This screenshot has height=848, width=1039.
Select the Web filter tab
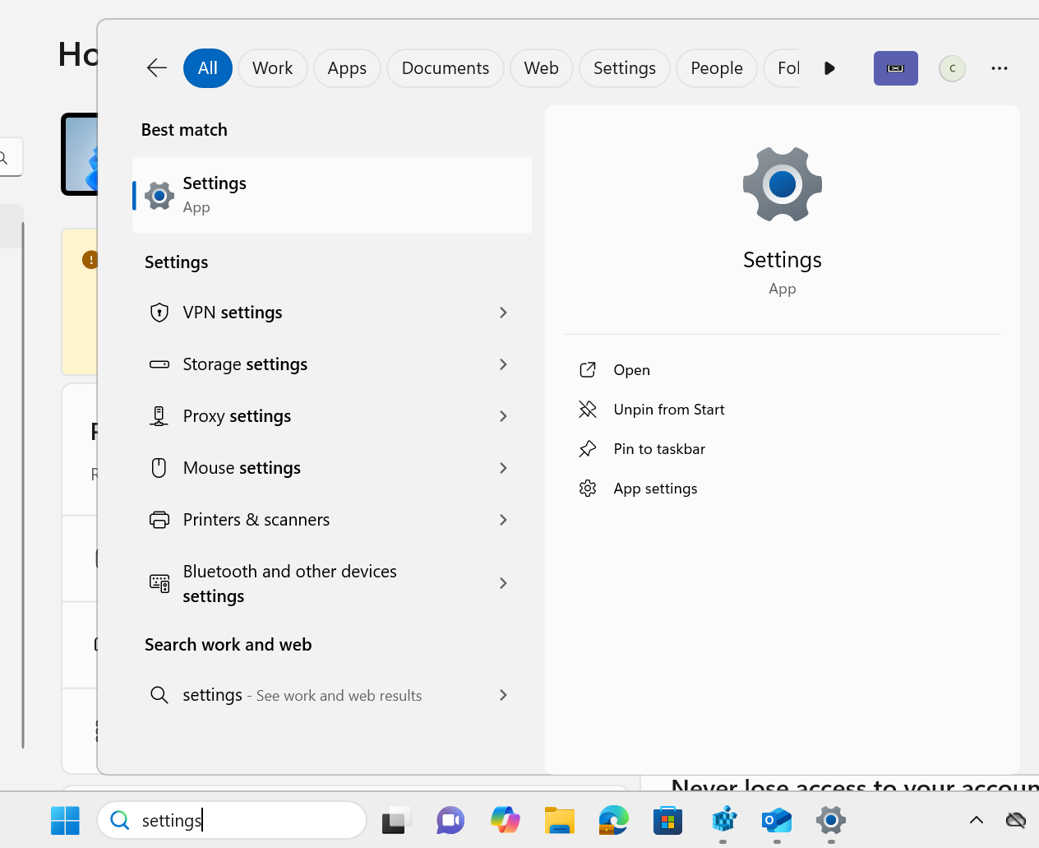542,68
